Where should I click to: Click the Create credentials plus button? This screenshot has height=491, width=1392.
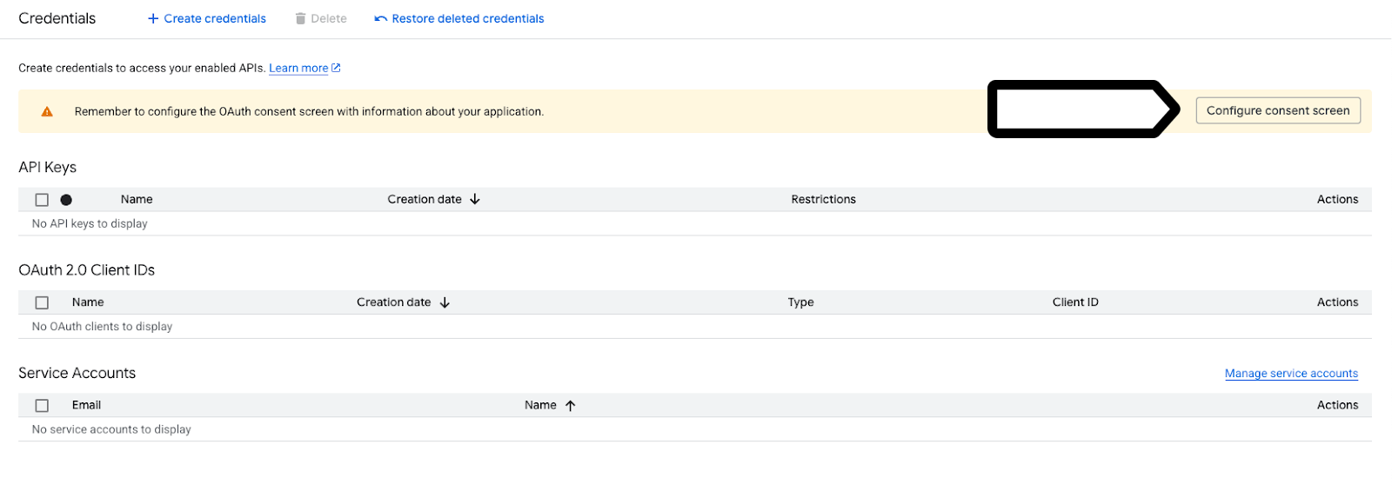pyautogui.click(x=206, y=18)
